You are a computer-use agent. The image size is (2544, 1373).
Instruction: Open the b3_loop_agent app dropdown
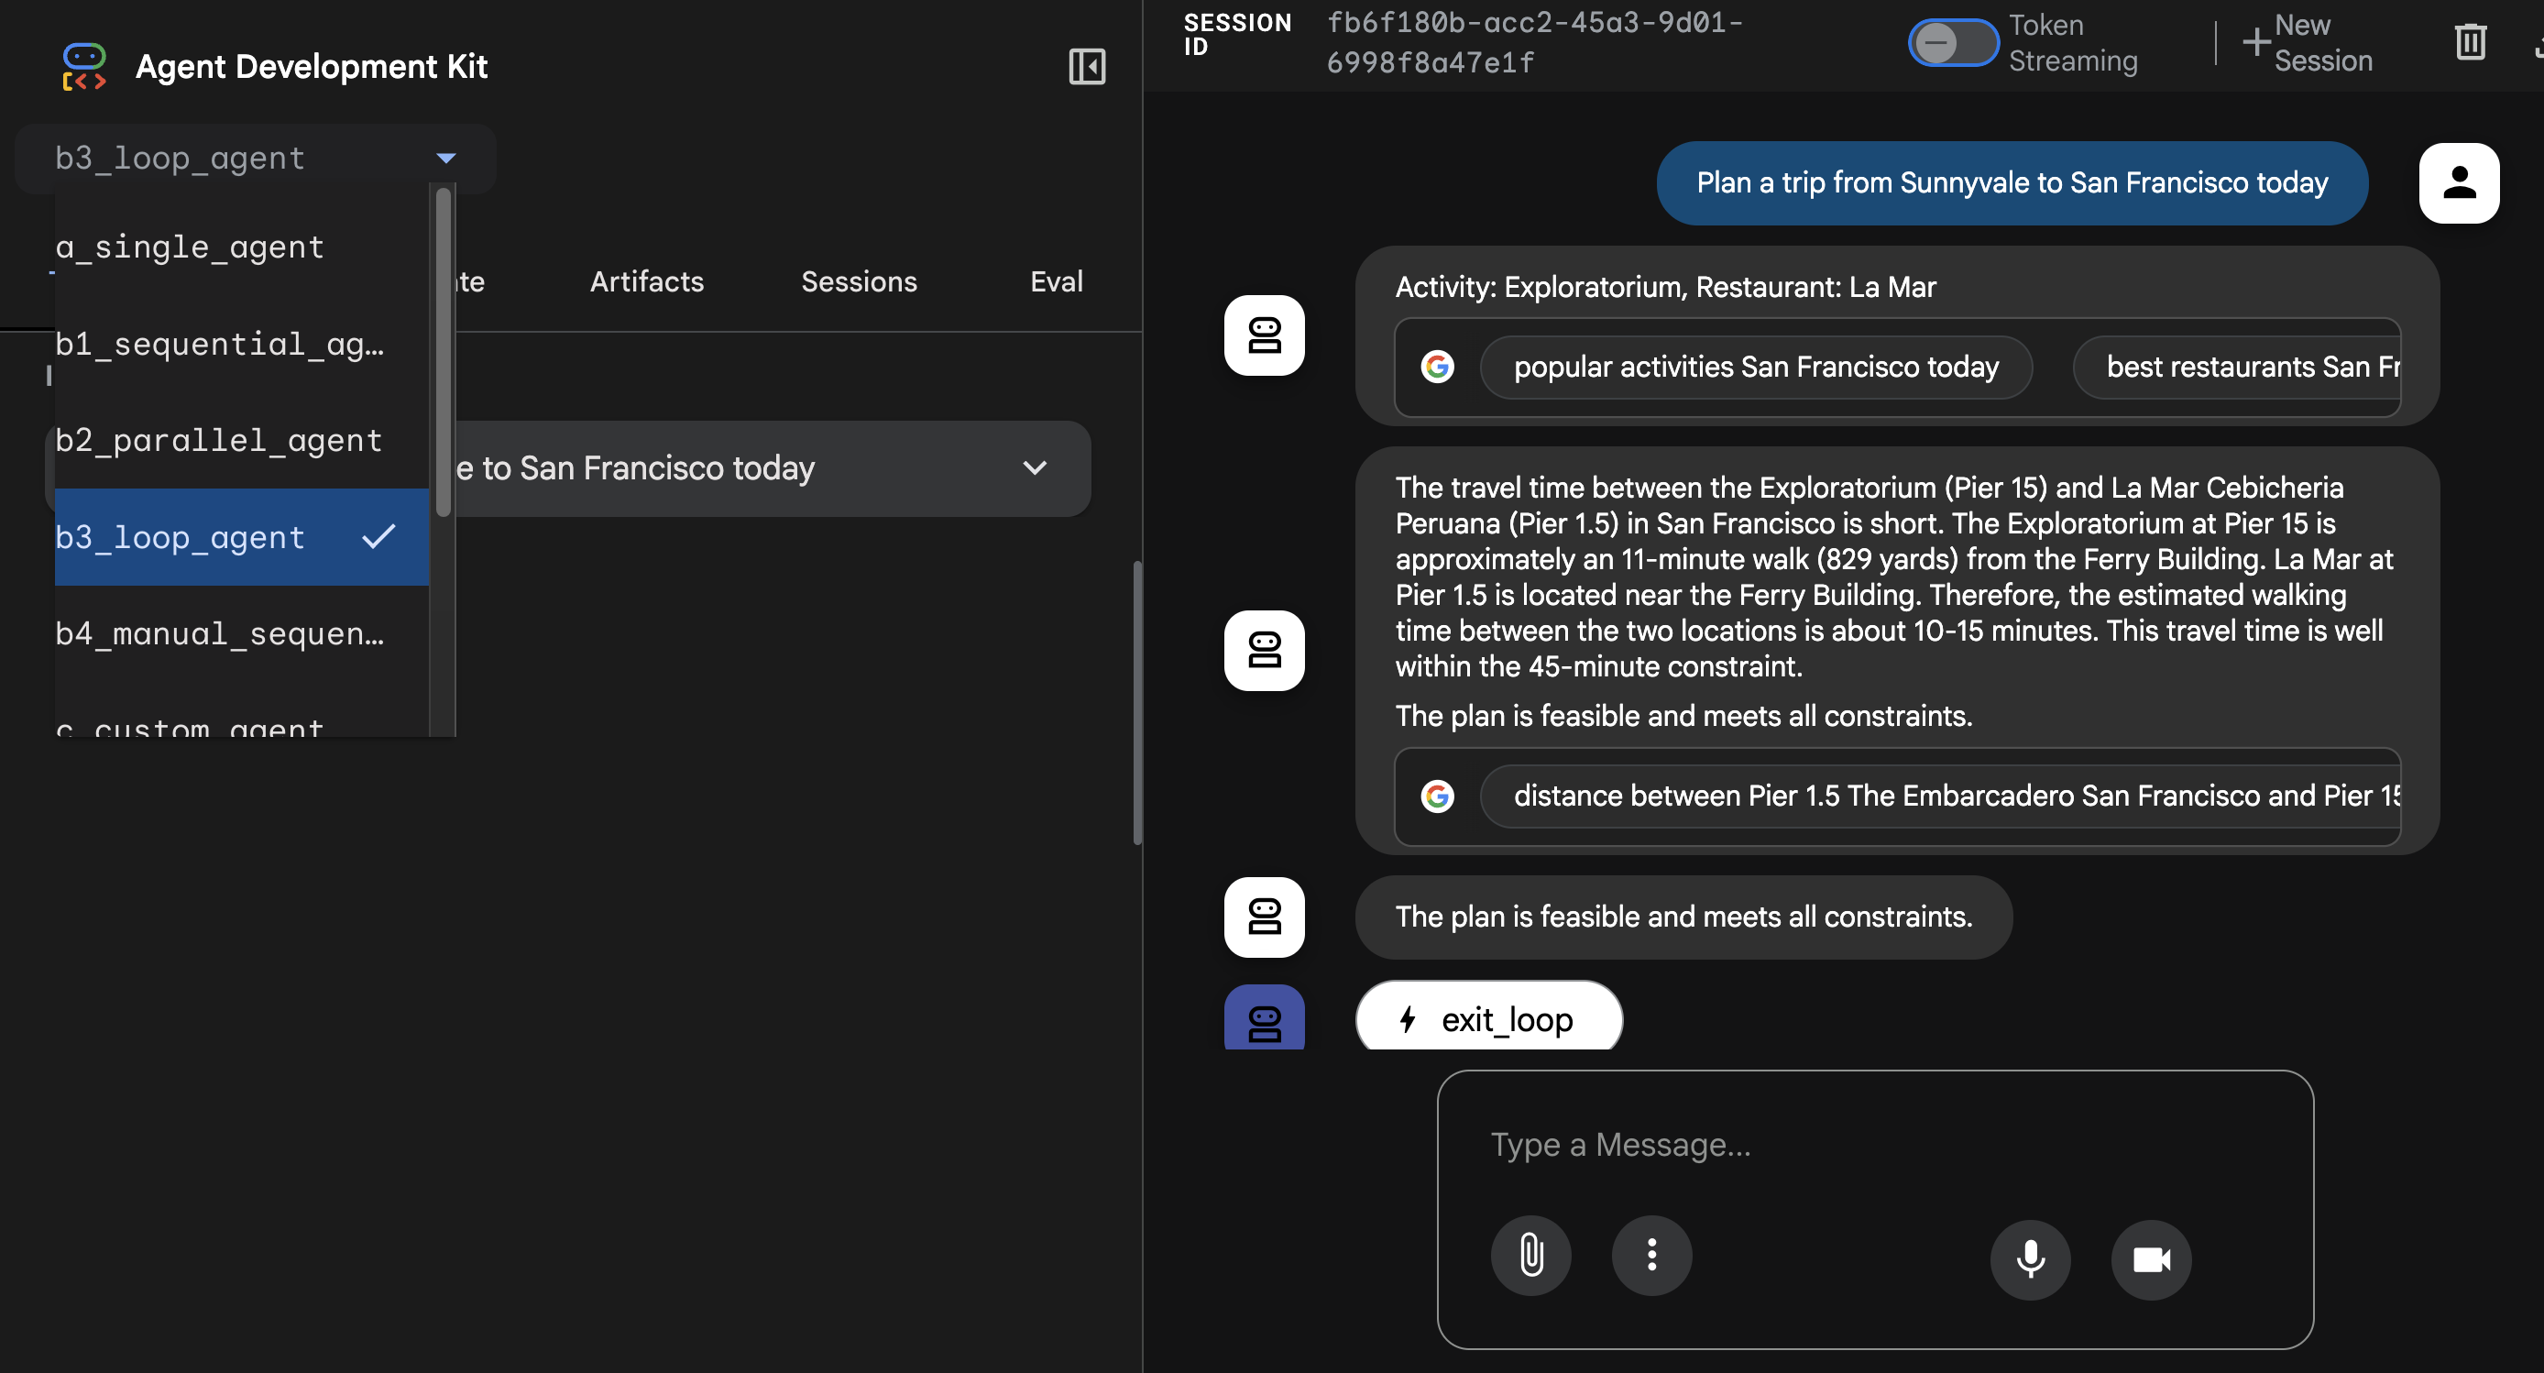point(255,158)
